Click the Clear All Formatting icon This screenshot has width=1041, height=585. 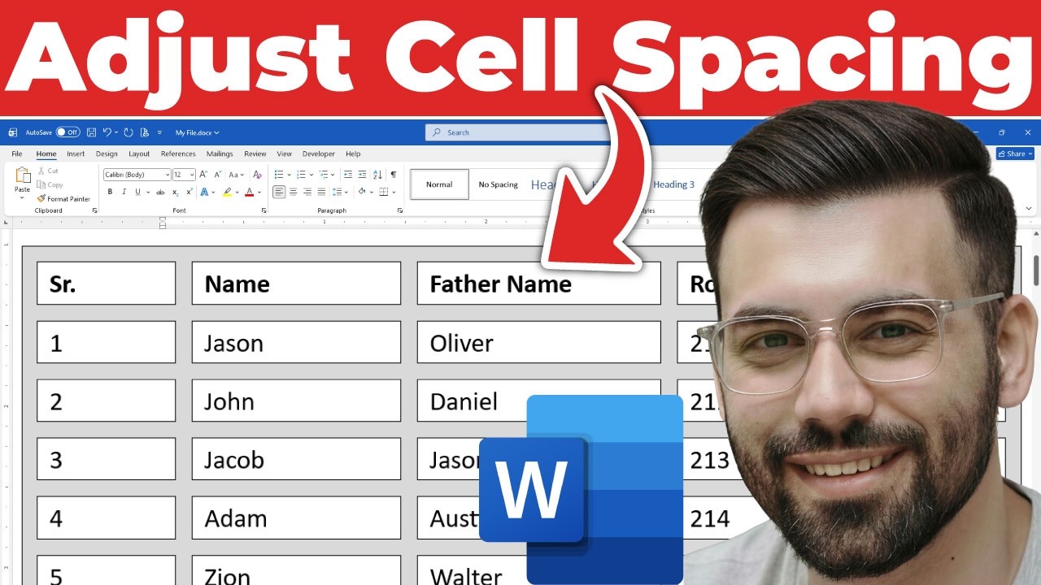click(257, 175)
